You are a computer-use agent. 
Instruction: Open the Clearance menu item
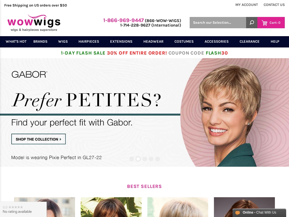coord(249,42)
